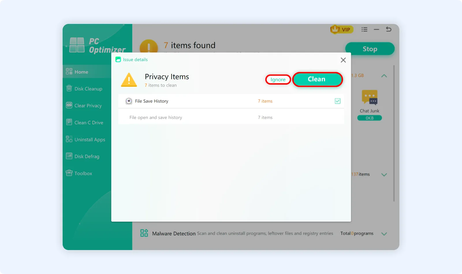462x274 pixels.
Task: Click the back arrow icon at top right
Action: (389, 29)
